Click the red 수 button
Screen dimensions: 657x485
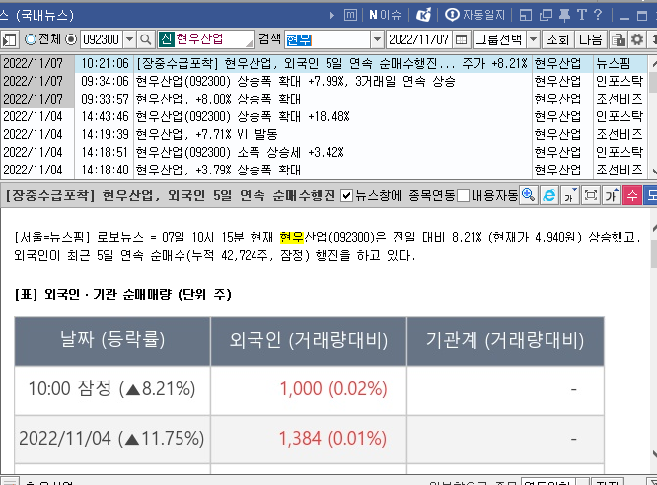pos(632,195)
